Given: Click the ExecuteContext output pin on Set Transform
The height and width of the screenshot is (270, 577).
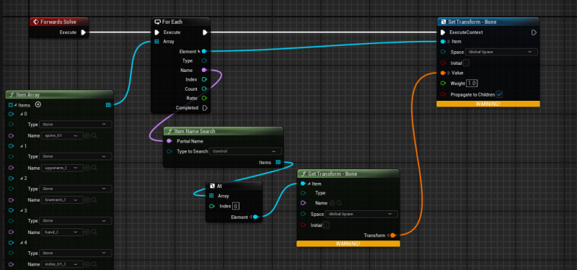Looking at the screenshot, I should (x=534, y=32).
